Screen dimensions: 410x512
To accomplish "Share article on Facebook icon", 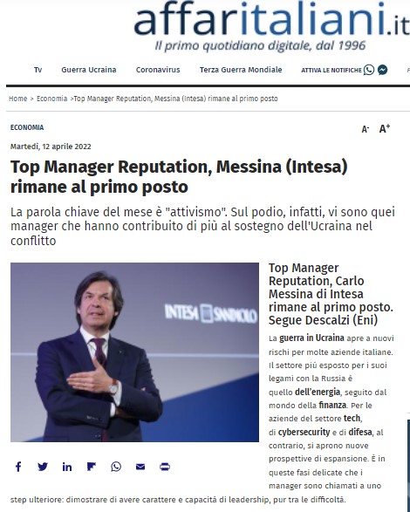I will [18, 467].
